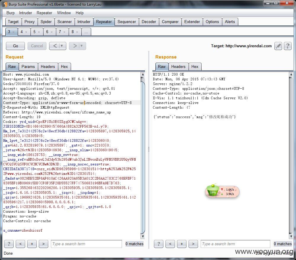Click the request search help question icon

coord(9,244)
